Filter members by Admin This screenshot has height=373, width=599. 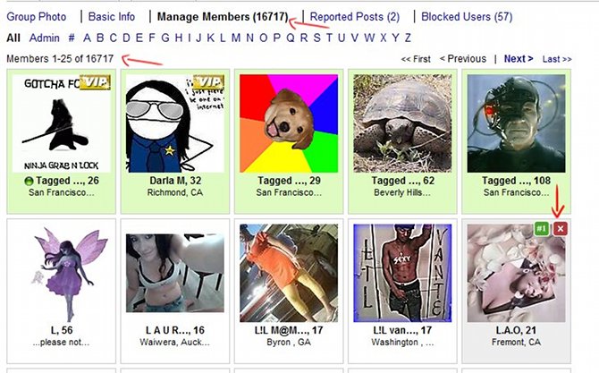[x=45, y=38]
